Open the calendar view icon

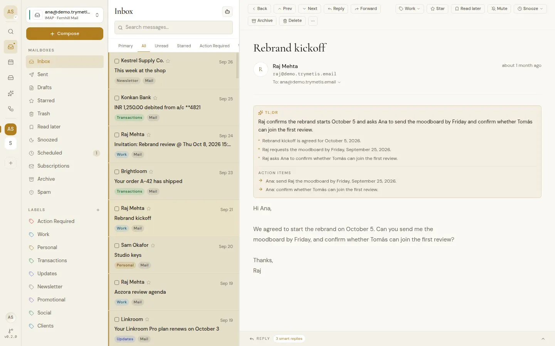[x=11, y=62]
